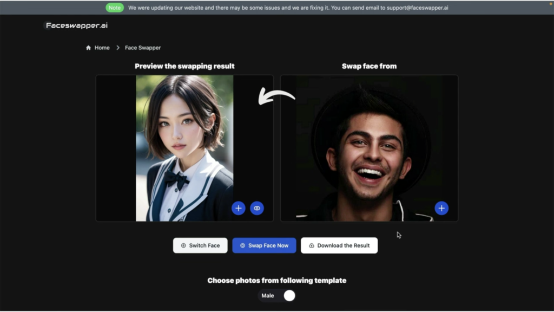Screen dimensions: 554x312
Task: Click the Faceswapper.ai logo
Action: 77,25
